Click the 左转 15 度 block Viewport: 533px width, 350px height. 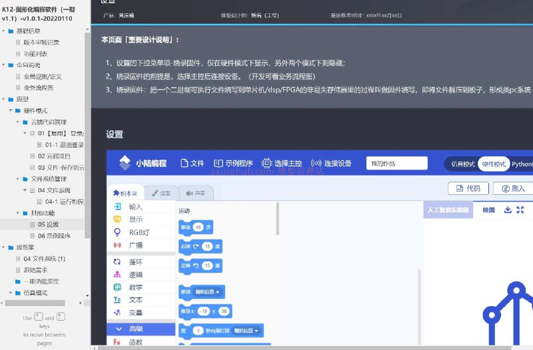[201, 265]
